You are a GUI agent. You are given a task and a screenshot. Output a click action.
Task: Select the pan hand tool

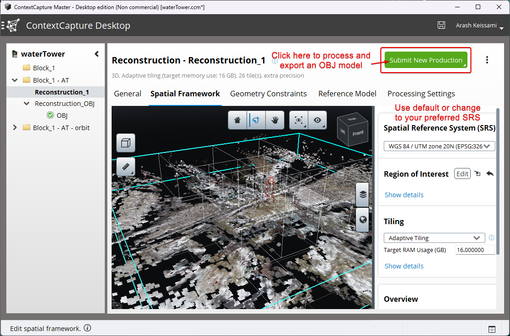(x=275, y=120)
